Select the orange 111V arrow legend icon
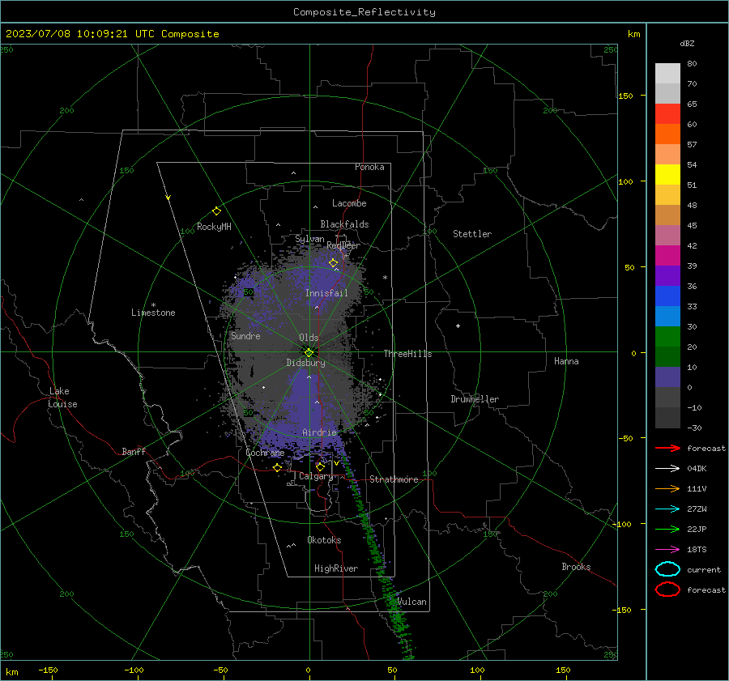 pyautogui.click(x=667, y=488)
